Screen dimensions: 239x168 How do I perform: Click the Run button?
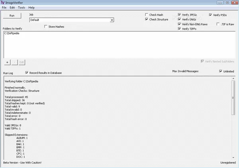(12, 15)
